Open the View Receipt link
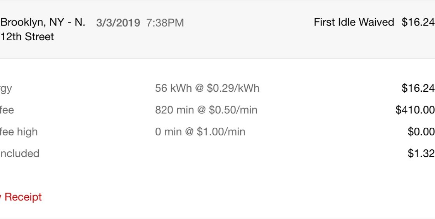Viewport: 435px width, 219px height. coord(21,197)
